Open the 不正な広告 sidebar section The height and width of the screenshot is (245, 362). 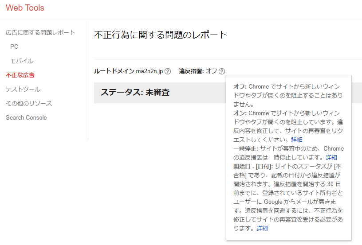pyautogui.click(x=20, y=75)
